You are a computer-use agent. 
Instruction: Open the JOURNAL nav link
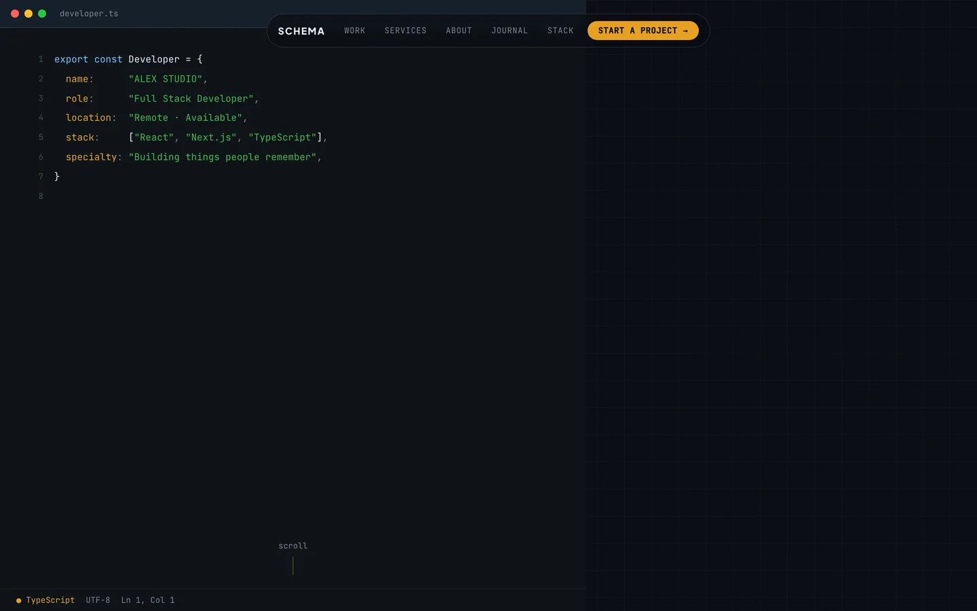point(510,31)
